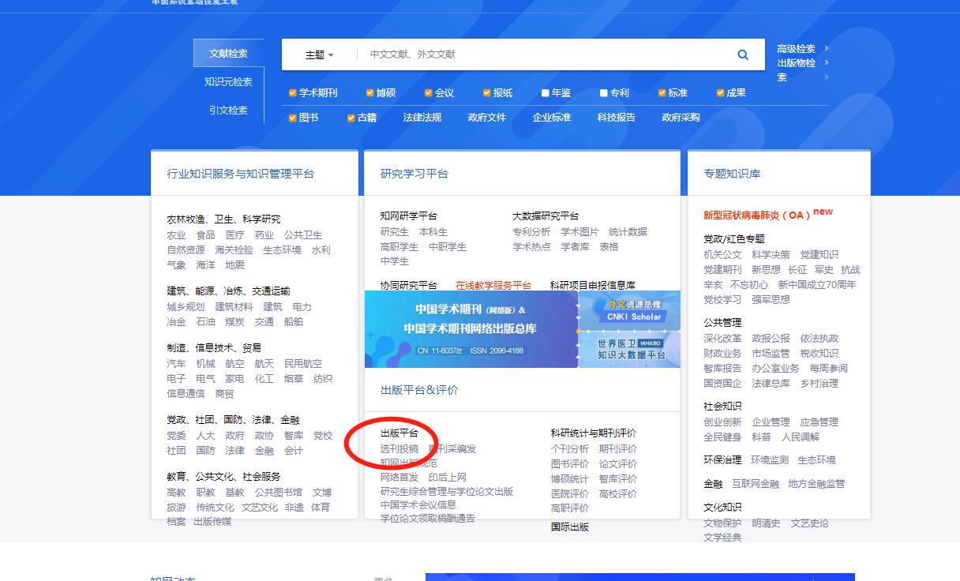Screen dimensions: 960x581
Task: Open the 国际出版 link
Action: [x=569, y=527]
